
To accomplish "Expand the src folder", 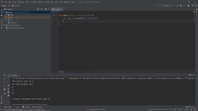I will click(x=6, y=20).
